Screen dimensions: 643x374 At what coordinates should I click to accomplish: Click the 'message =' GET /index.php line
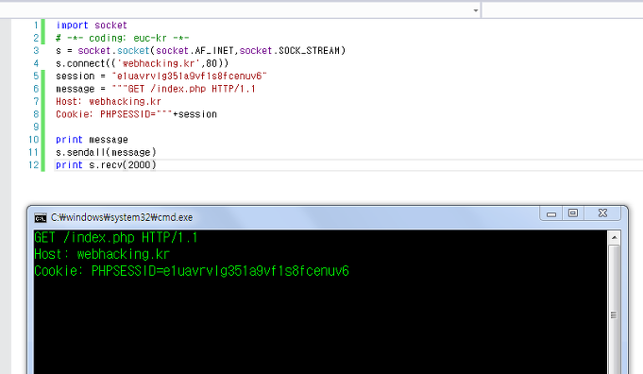point(156,89)
